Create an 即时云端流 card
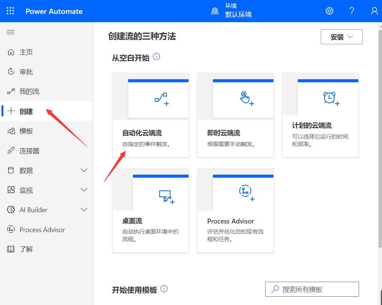The width and height of the screenshot is (382, 305). tap(236, 115)
